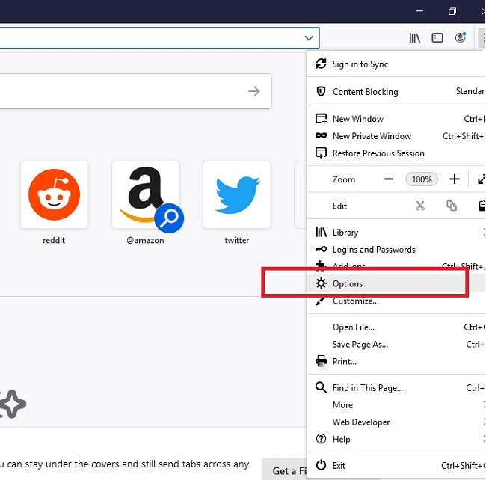Viewport: 486px width, 480px height.
Task: Open the twitter top site tile
Action: click(x=237, y=196)
